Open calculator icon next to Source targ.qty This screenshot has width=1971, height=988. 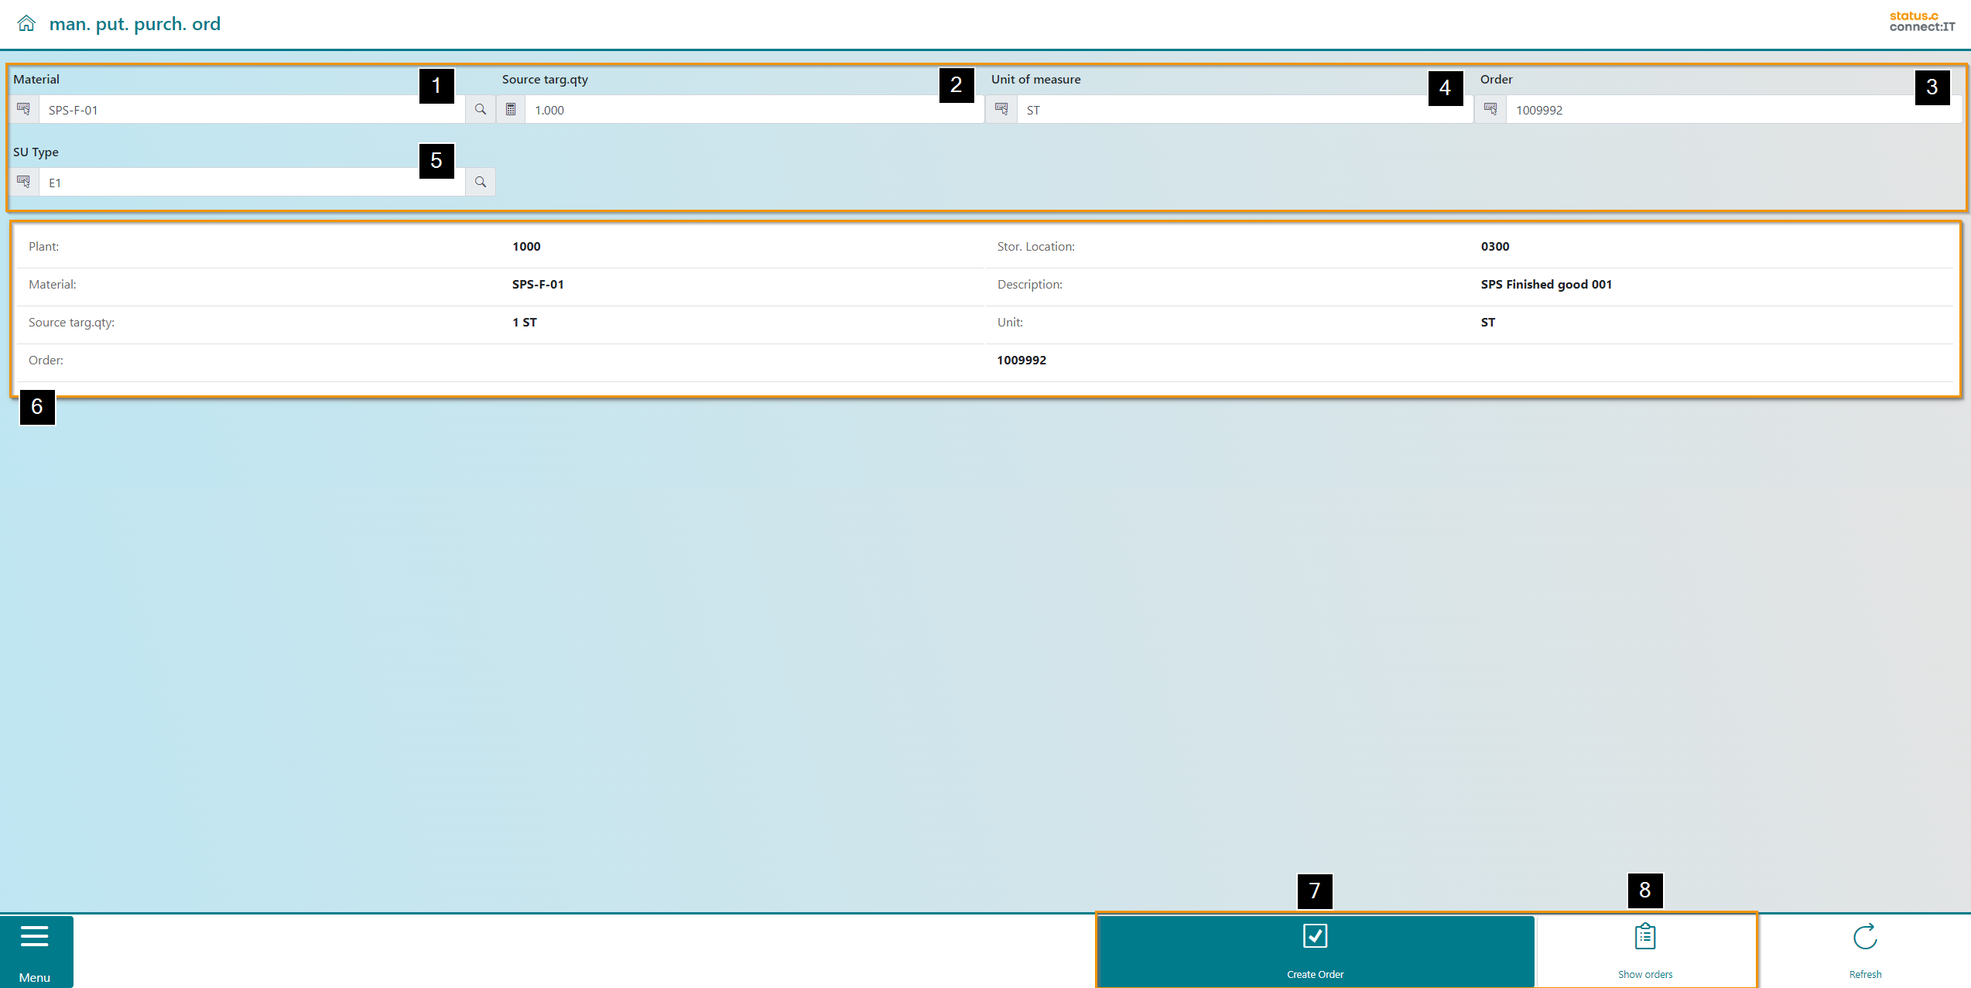pos(511,109)
